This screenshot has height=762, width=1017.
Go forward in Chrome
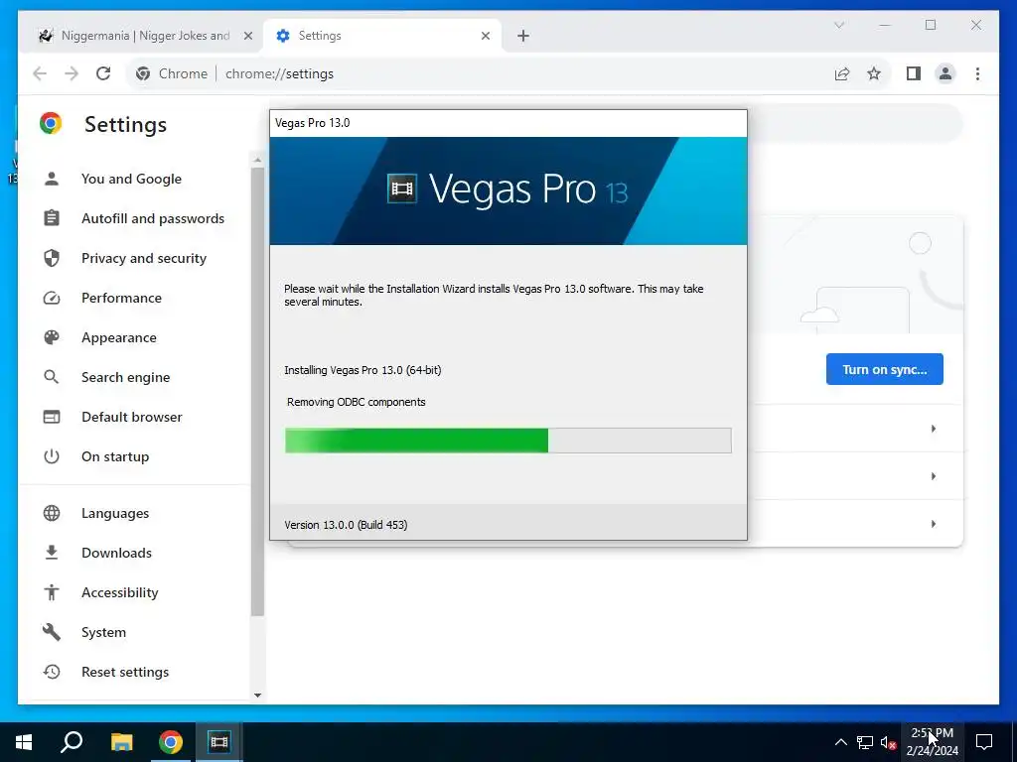click(72, 73)
